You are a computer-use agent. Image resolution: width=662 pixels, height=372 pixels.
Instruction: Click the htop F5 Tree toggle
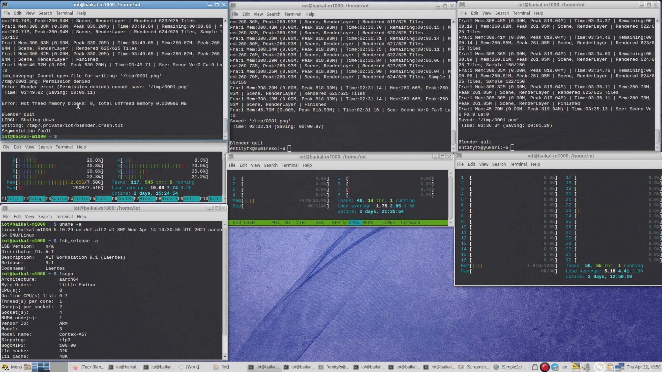click(x=101, y=199)
